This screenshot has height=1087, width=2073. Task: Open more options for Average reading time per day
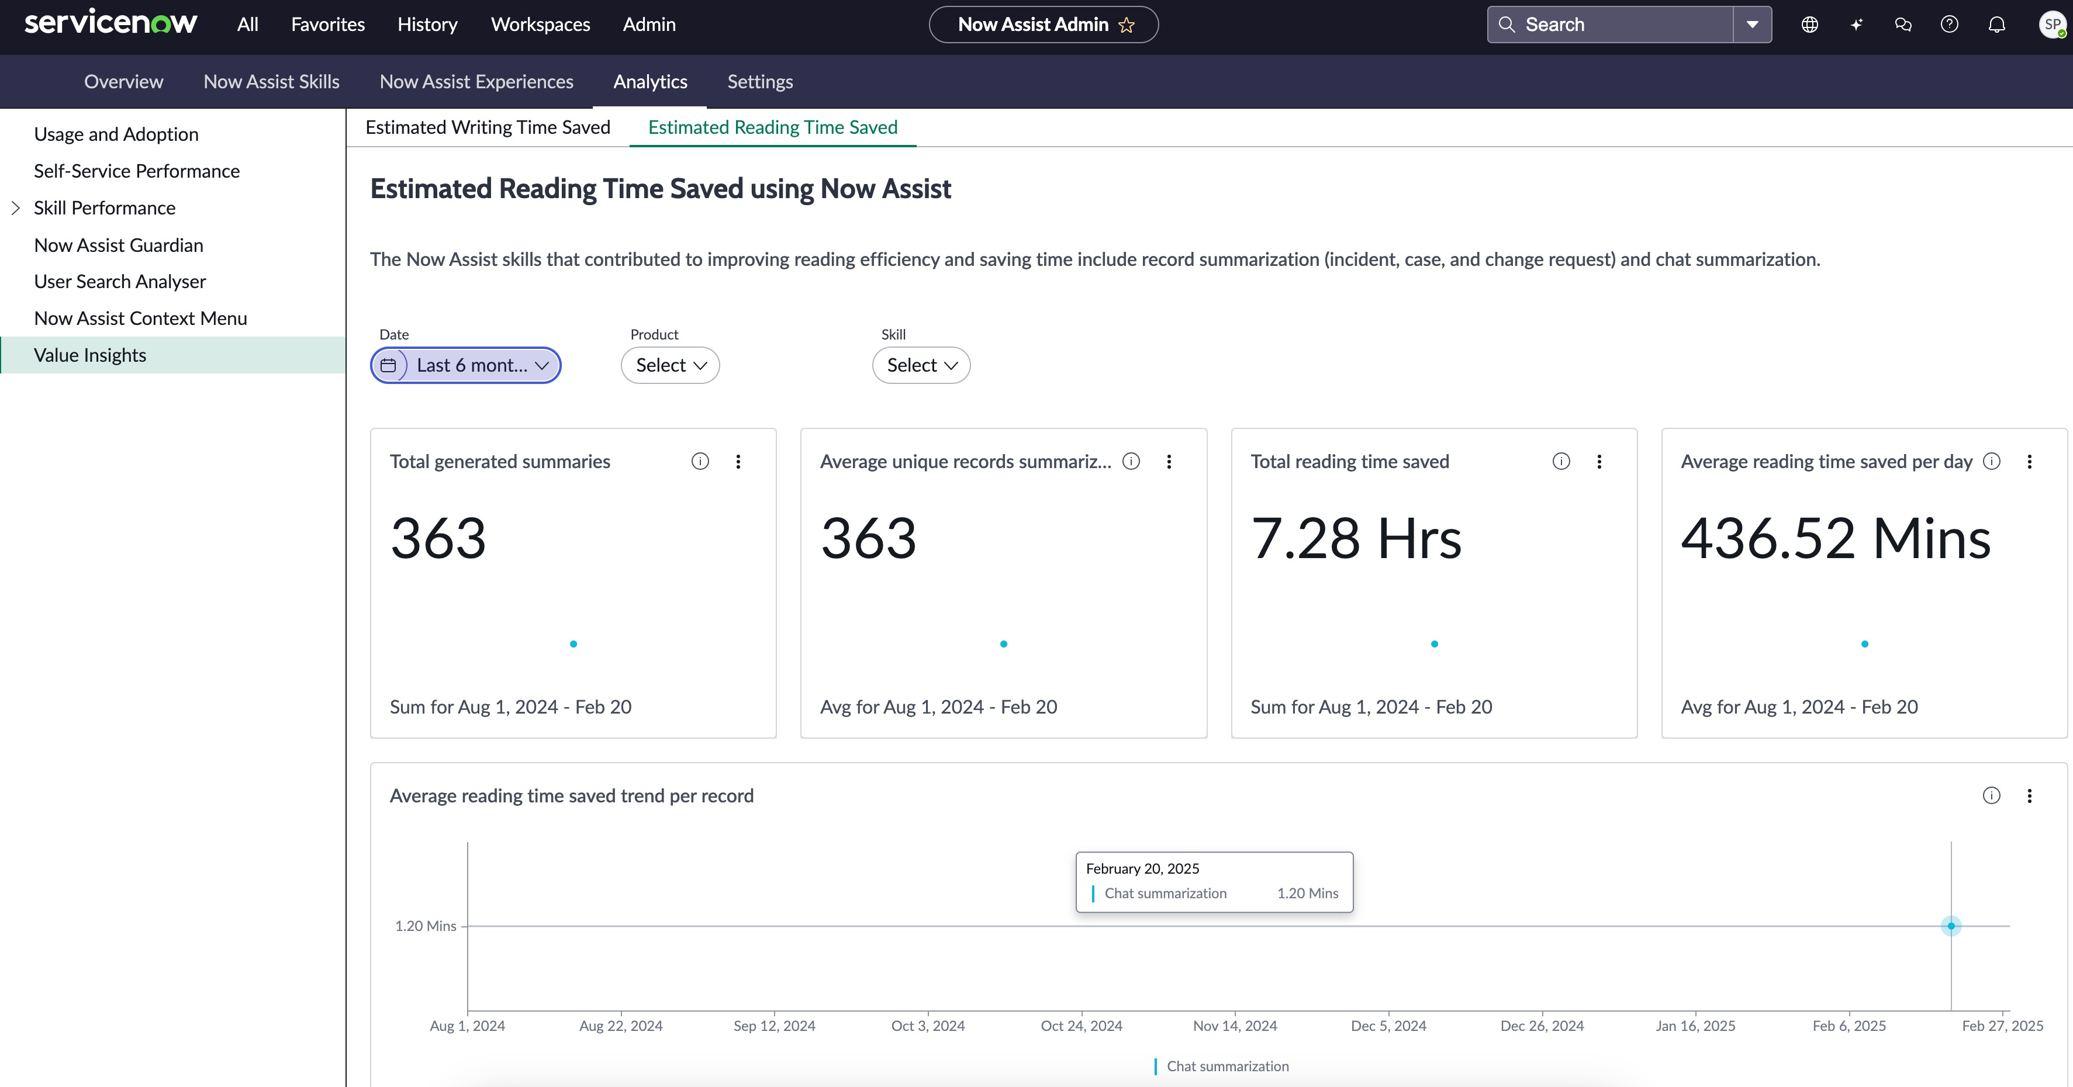coord(2029,461)
